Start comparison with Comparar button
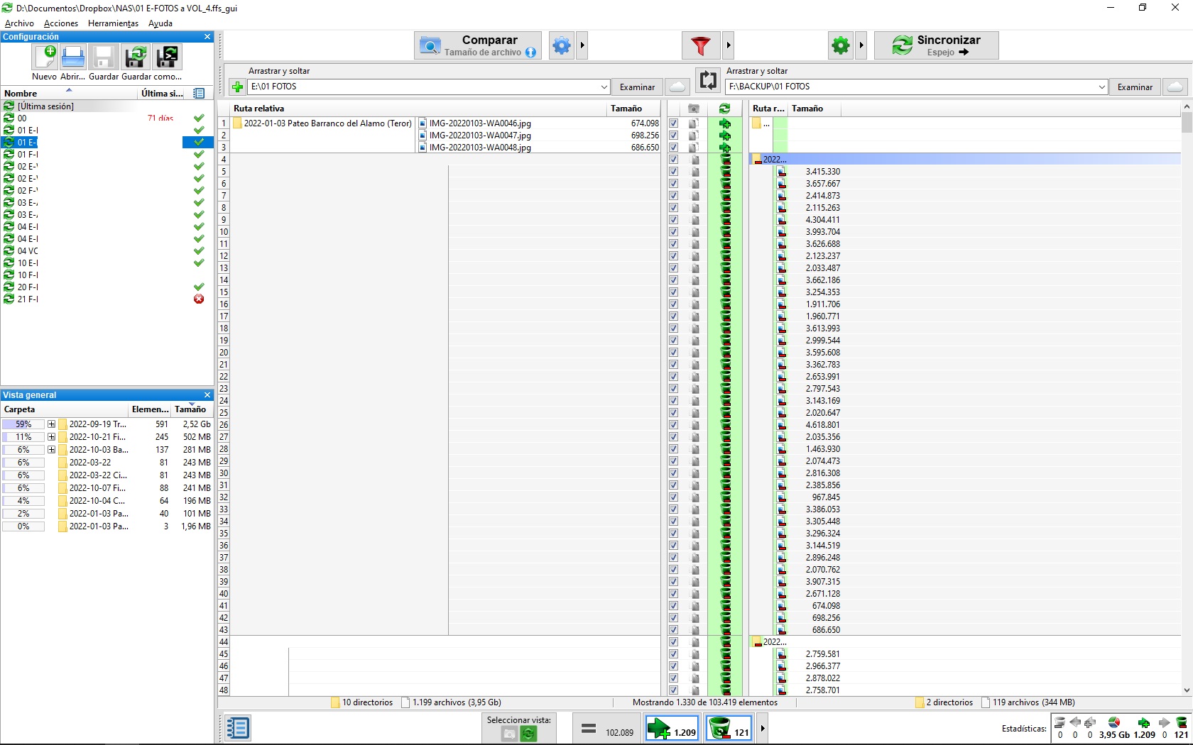Screen dimensions: 1193x745 click(478, 46)
